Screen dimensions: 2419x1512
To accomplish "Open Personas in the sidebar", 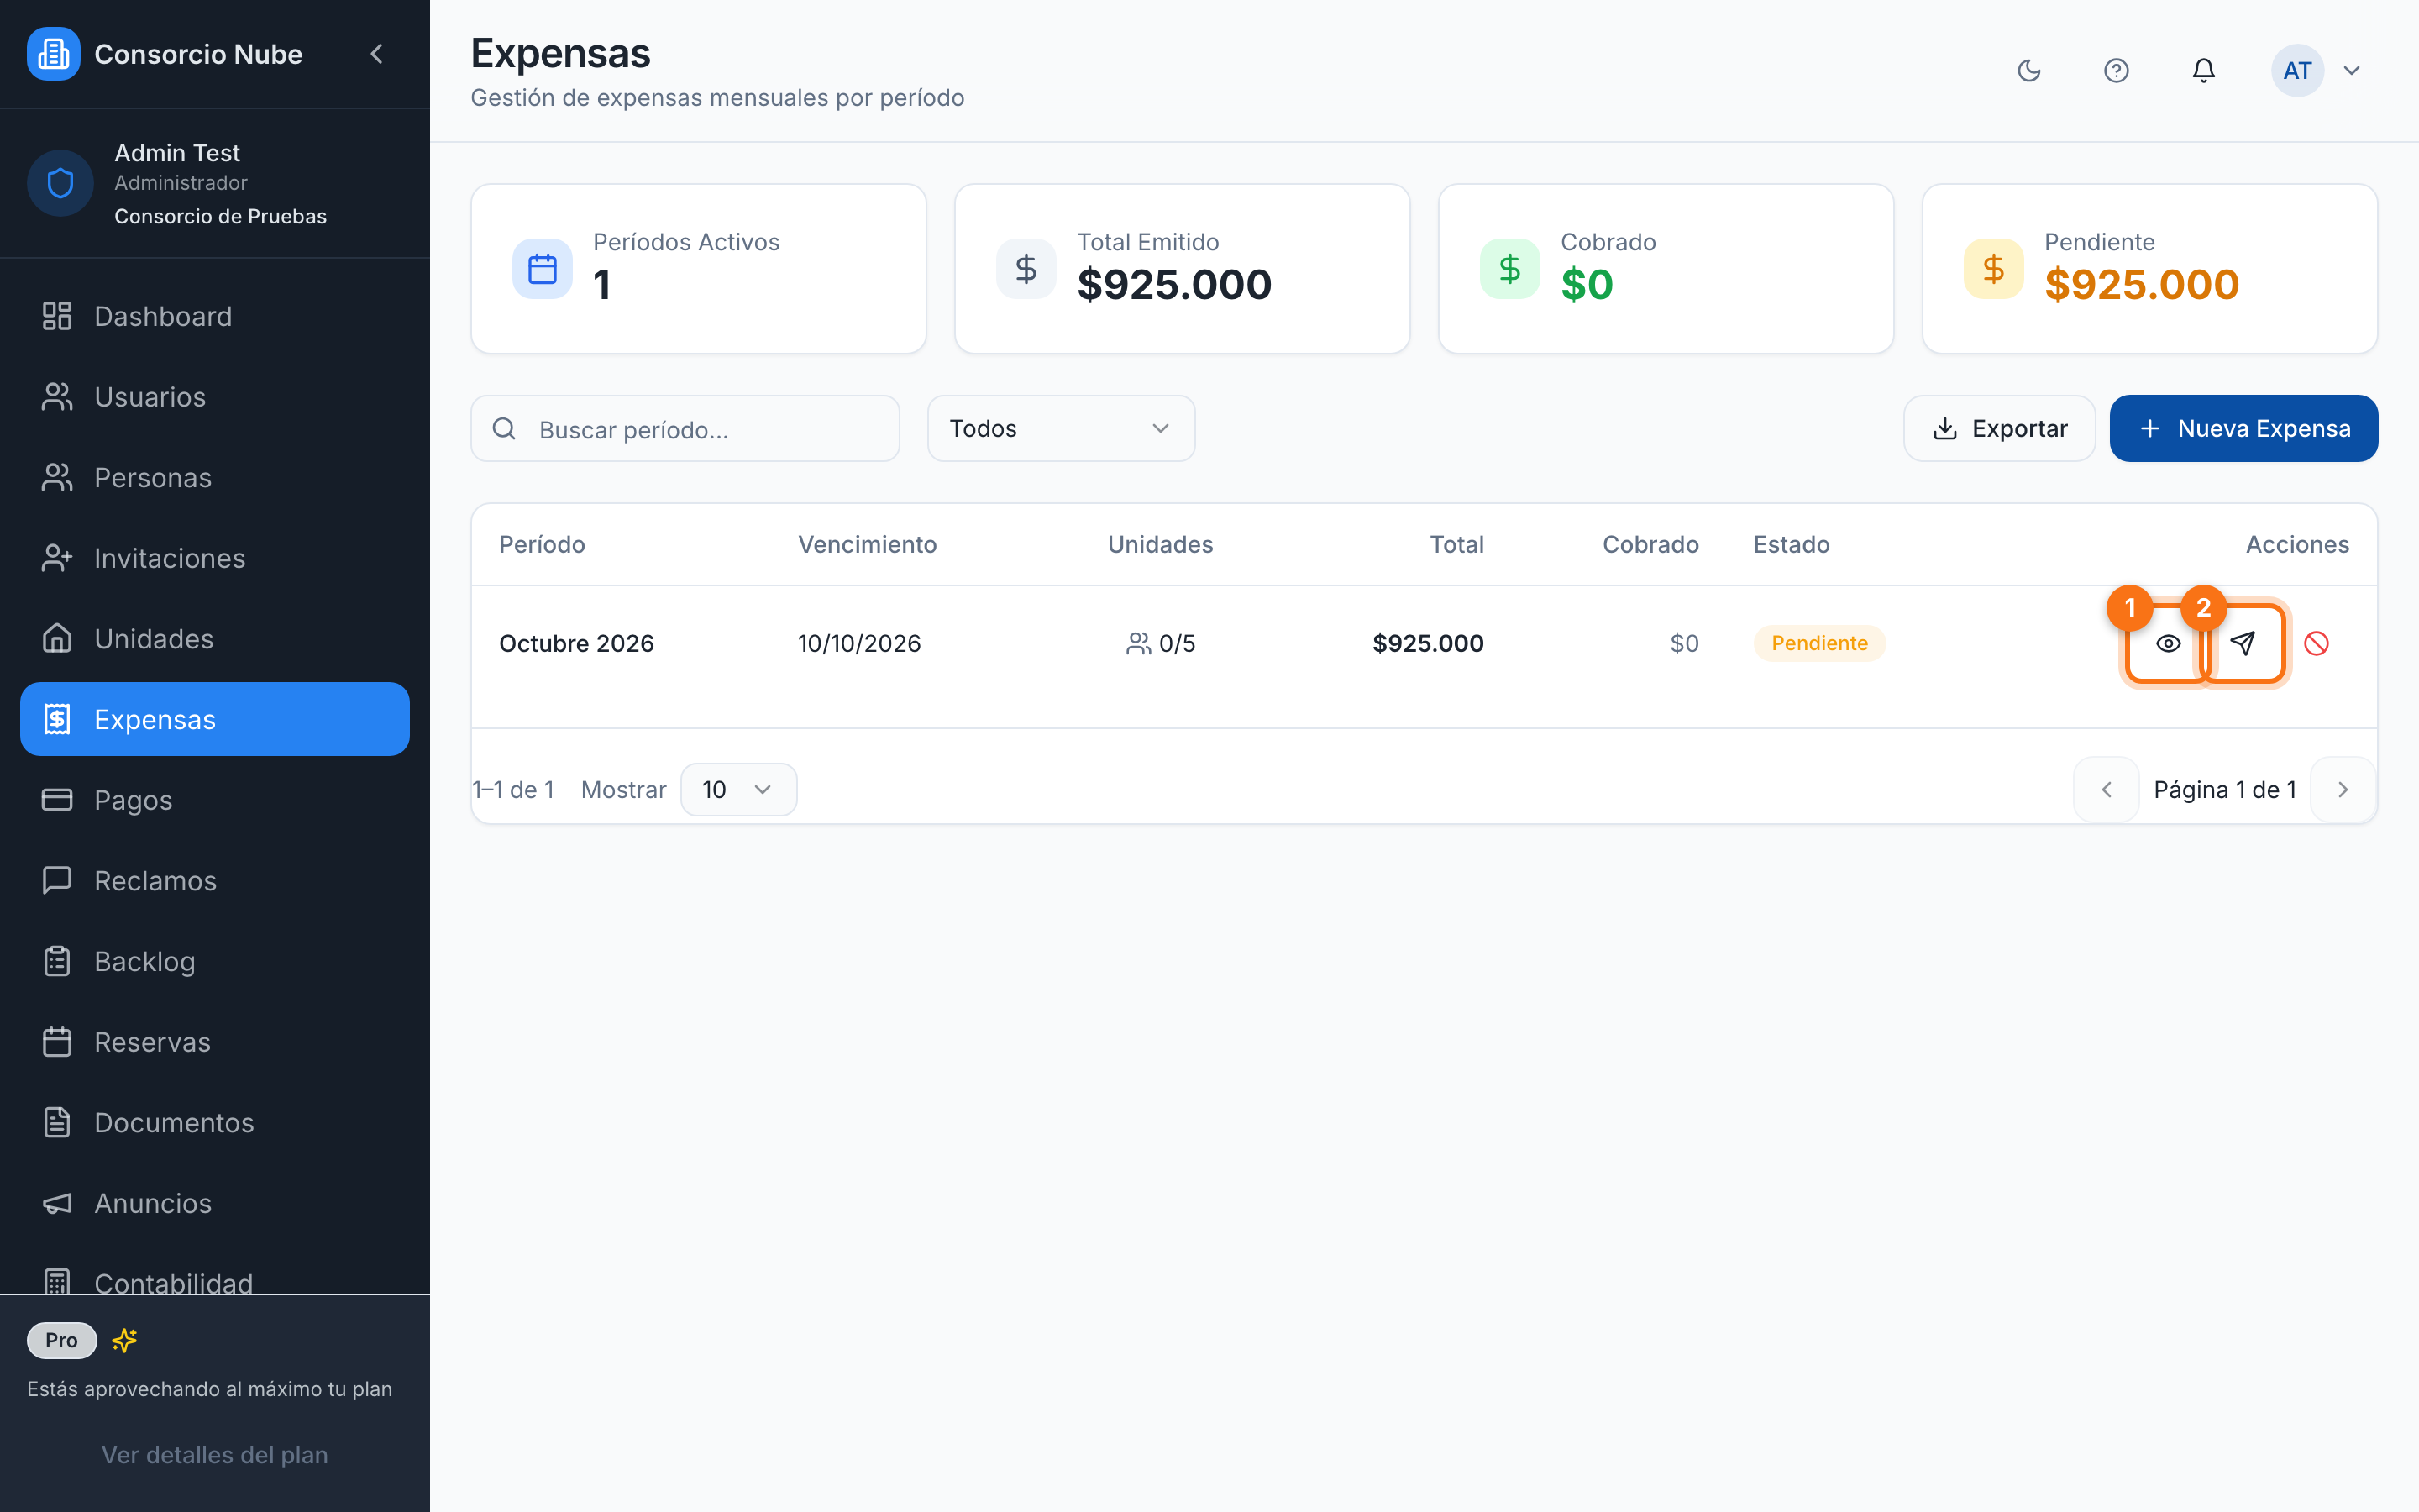I will (215, 478).
